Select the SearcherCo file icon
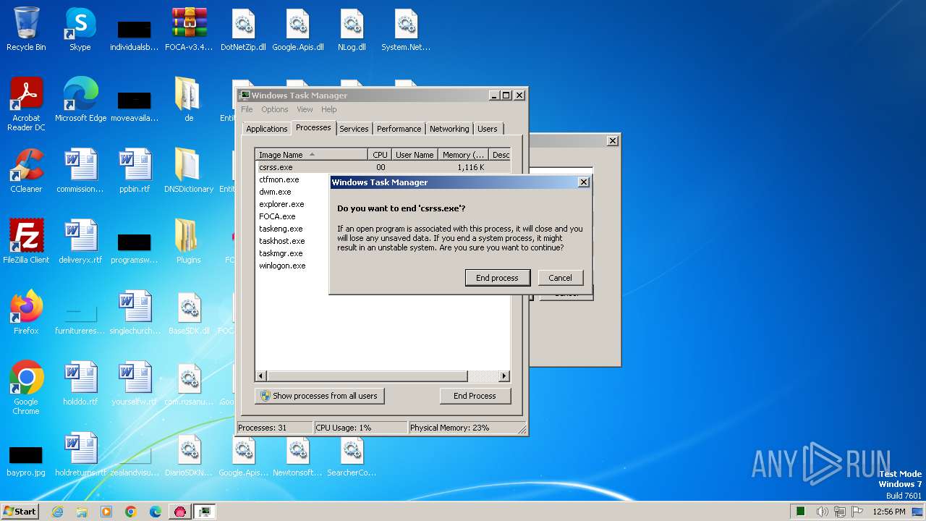 pos(352,455)
